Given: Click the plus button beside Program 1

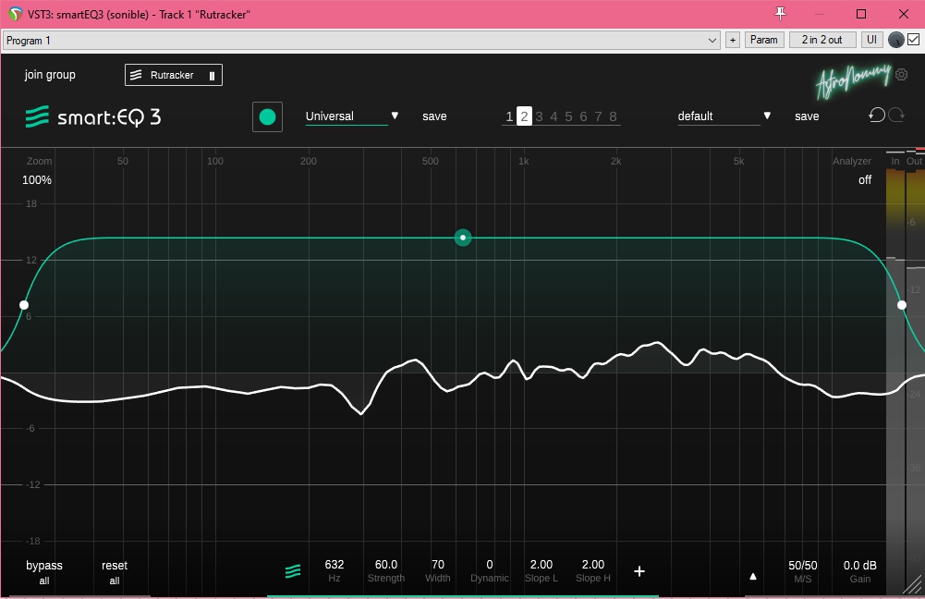Looking at the screenshot, I should pos(733,40).
